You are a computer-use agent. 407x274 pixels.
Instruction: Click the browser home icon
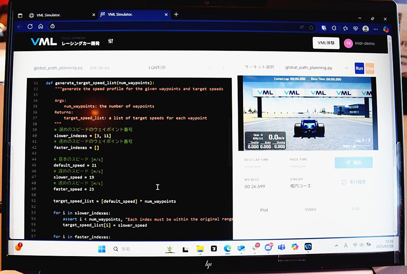click(x=41, y=26)
